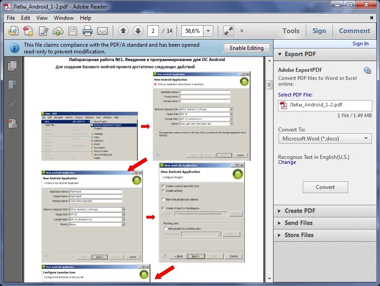The image size is (380, 286).
Task: Open the Bookmarks sidebar panel
Action: pyautogui.click(x=12, y=85)
